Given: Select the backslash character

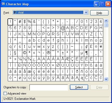Looking at the screenshot, I should click(x=101, y=34).
